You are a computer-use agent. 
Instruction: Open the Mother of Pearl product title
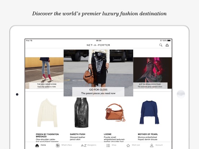pyautogui.click(x=148, y=134)
